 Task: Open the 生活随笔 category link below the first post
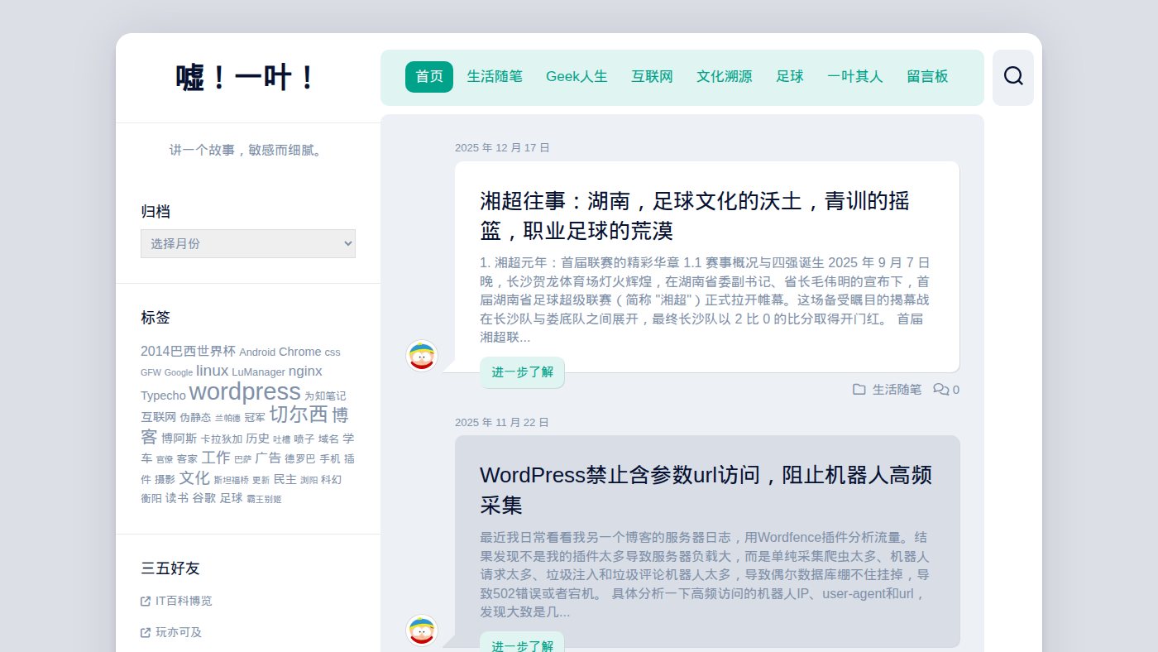point(897,390)
